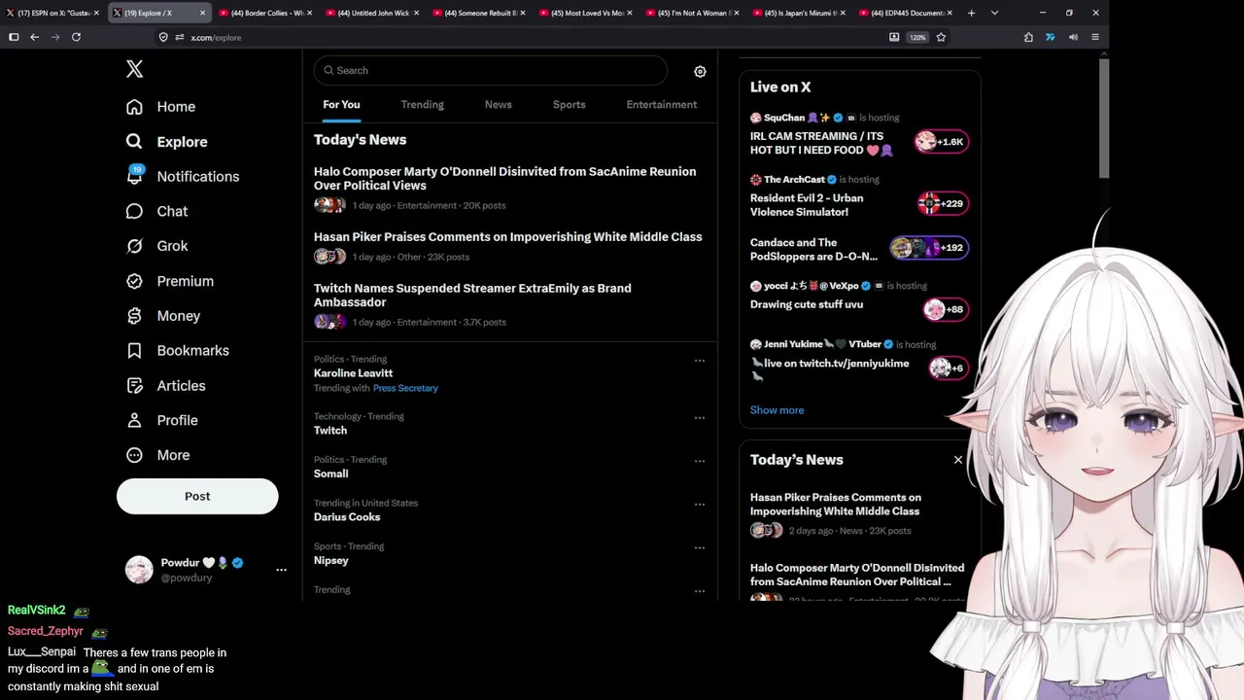
Task: Open Darius Cooks trending topic
Action: click(x=347, y=517)
